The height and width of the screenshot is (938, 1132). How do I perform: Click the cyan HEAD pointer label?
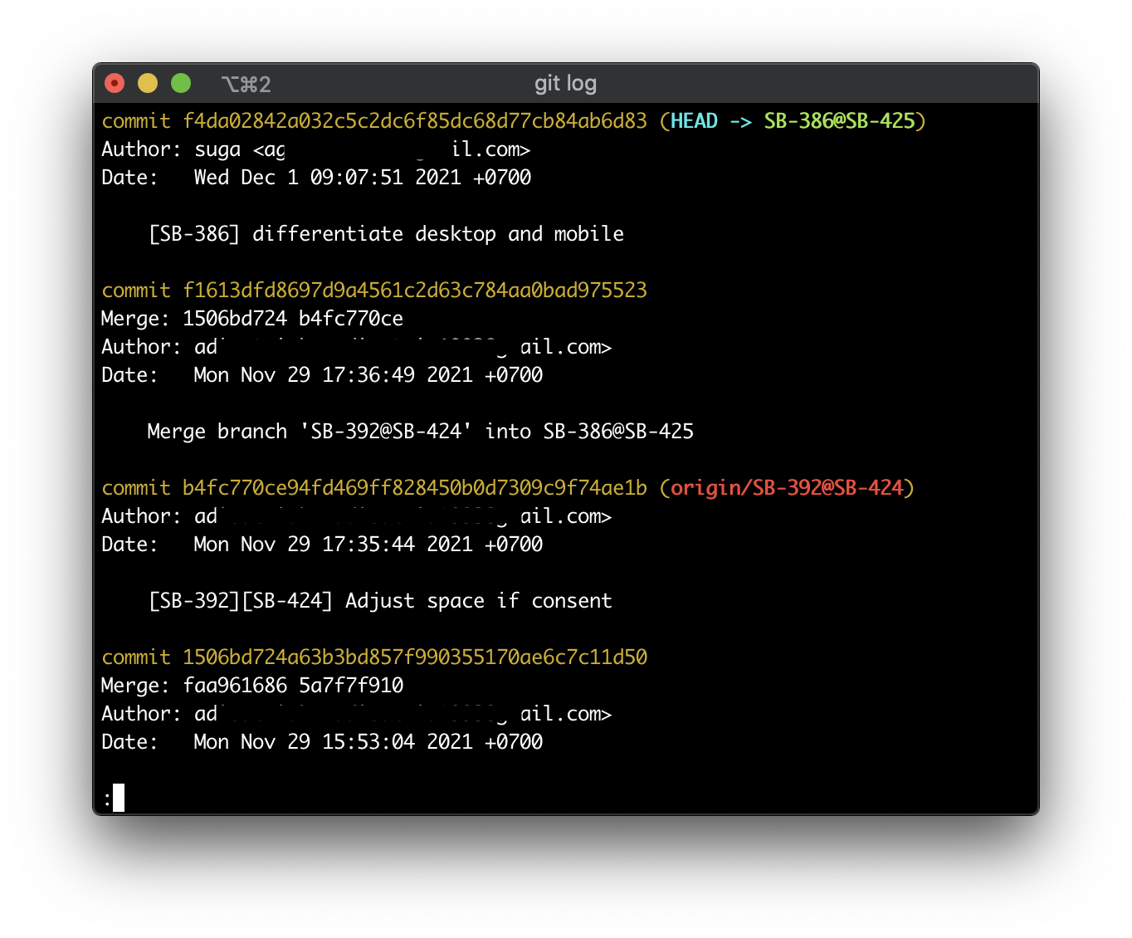tap(694, 121)
